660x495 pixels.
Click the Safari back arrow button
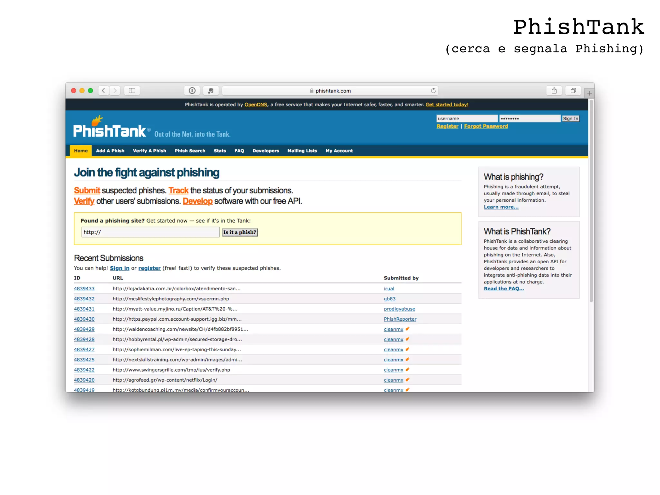point(103,91)
